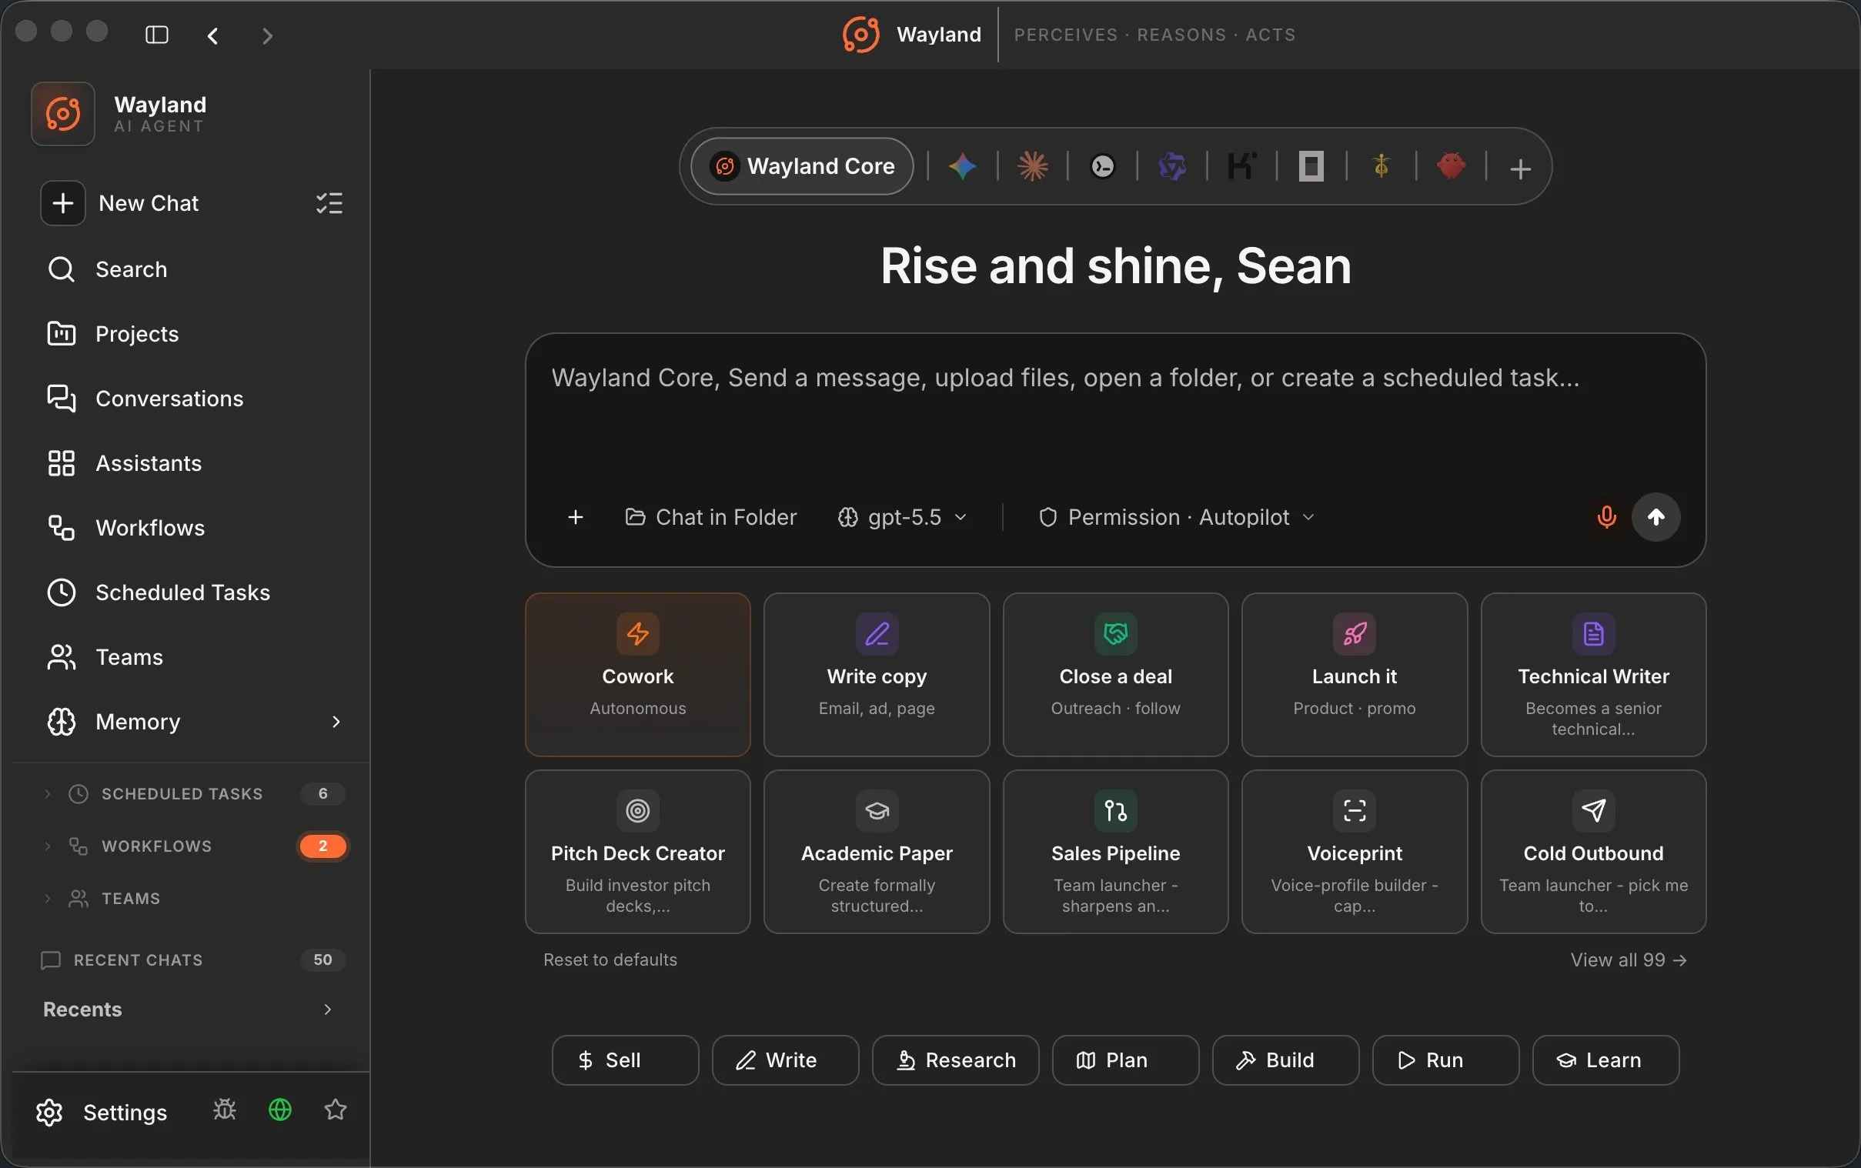Click the microphone voice input icon
1861x1168 pixels.
tap(1607, 517)
